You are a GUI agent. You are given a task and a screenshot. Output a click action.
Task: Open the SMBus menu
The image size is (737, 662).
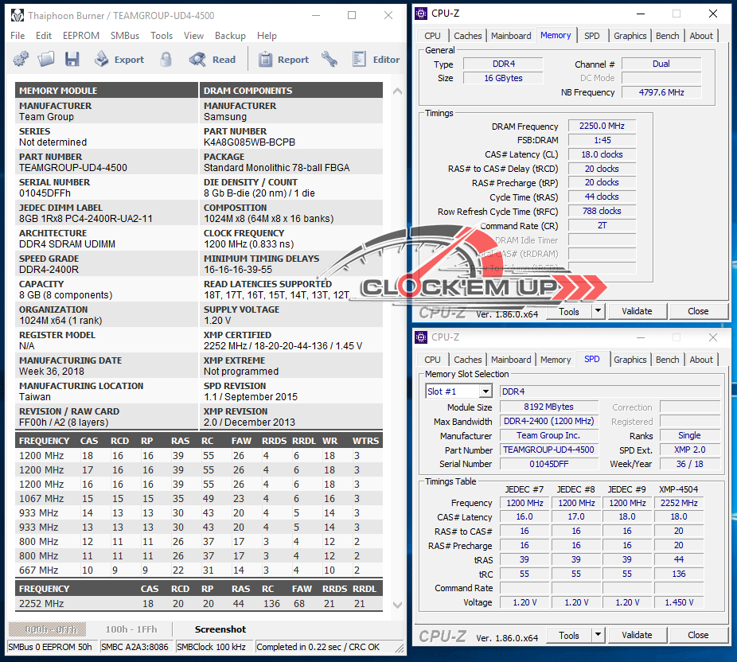(125, 36)
